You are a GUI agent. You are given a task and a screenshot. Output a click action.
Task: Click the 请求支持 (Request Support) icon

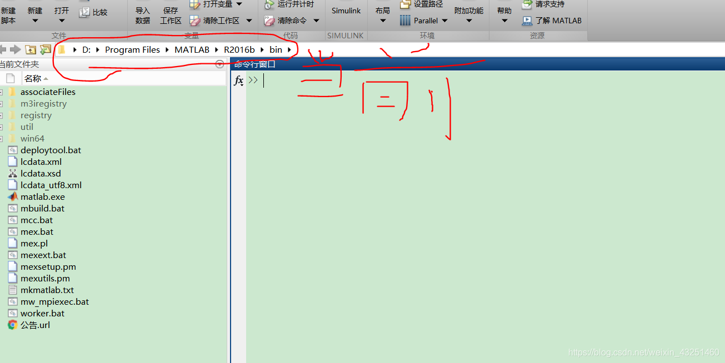pyautogui.click(x=527, y=4)
